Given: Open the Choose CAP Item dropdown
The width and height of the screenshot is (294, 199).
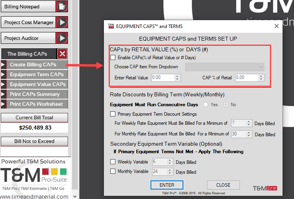Looking at the screenshot, I should (x=224, y=67).
